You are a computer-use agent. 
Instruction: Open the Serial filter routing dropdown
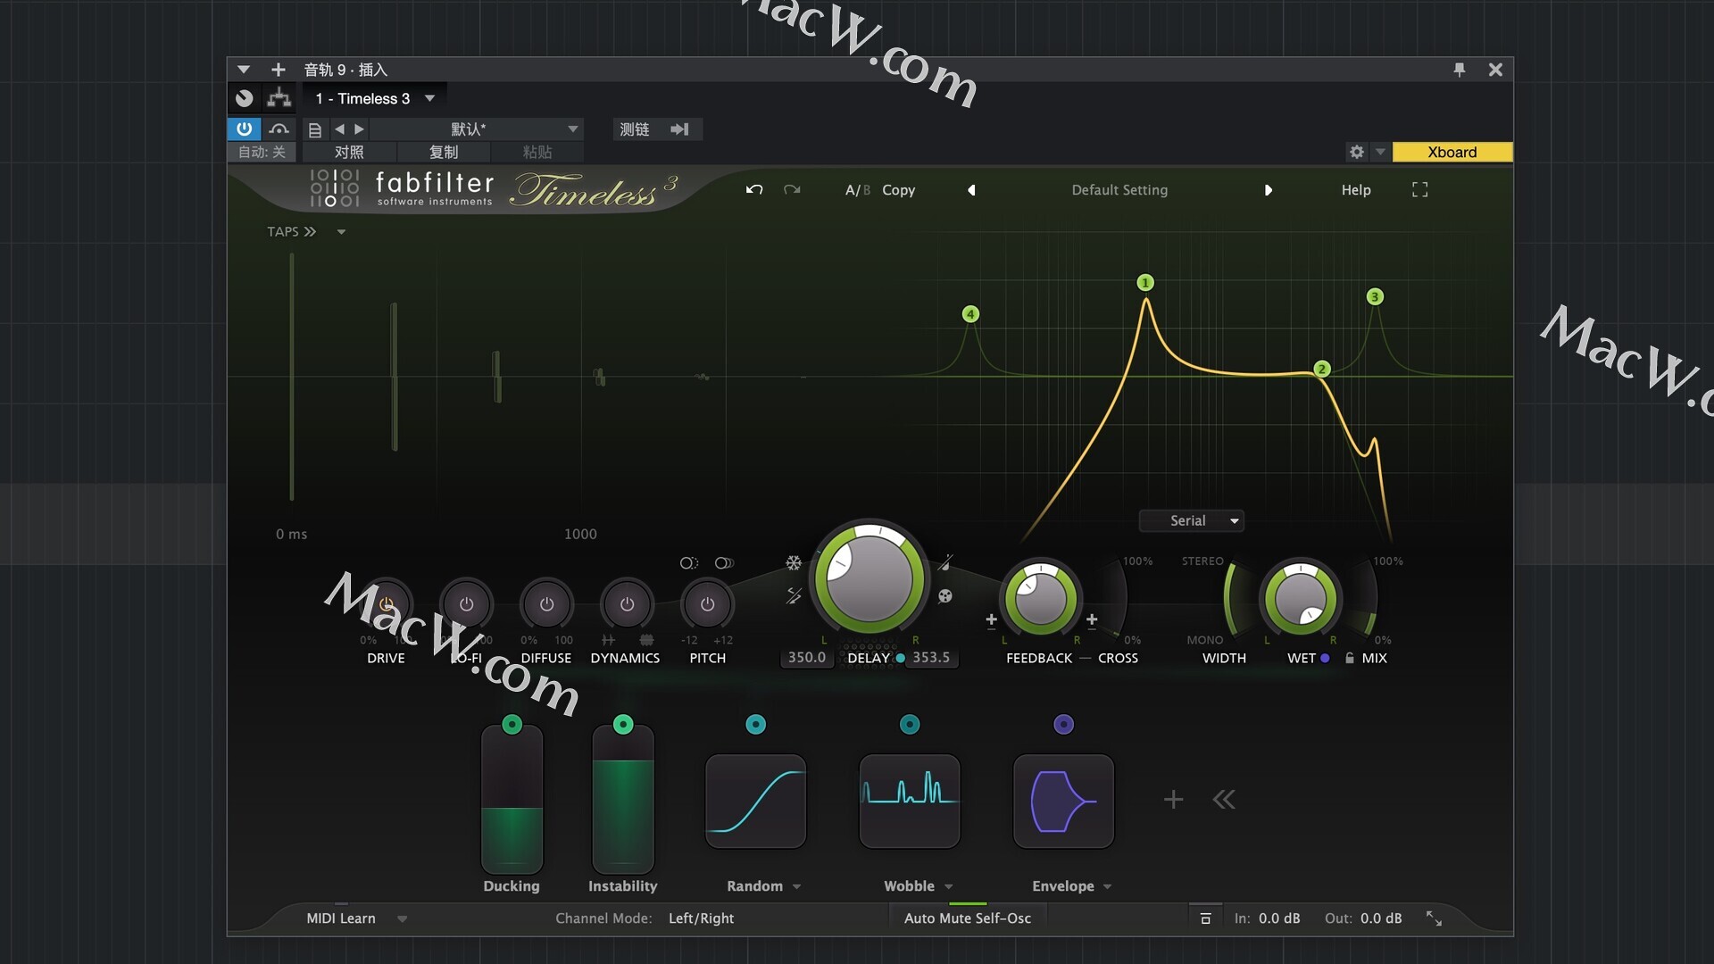(x=1192, y=520)
